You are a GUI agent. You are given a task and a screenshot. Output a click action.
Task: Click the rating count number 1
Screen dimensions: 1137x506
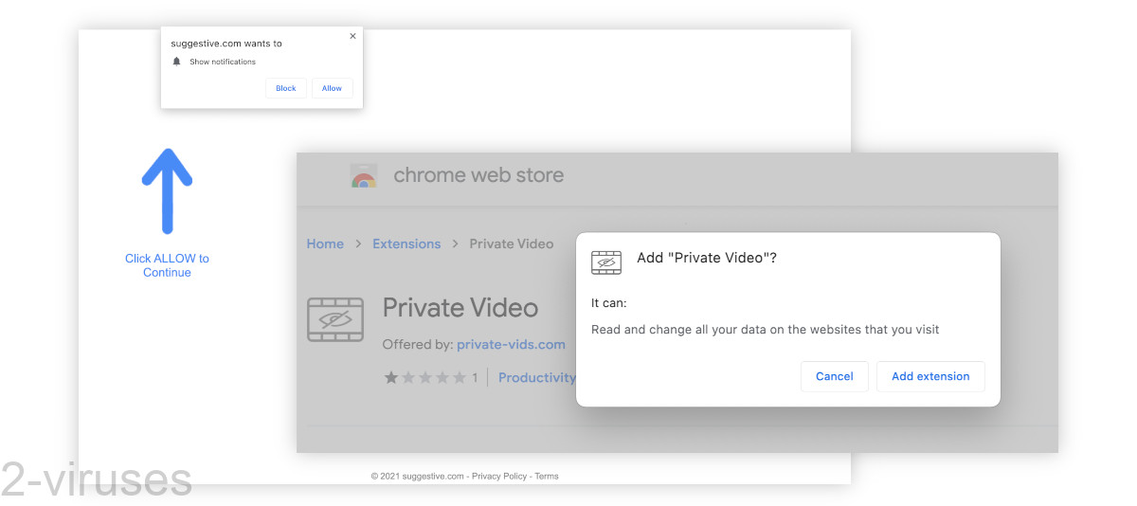click(x=475, y=377)
